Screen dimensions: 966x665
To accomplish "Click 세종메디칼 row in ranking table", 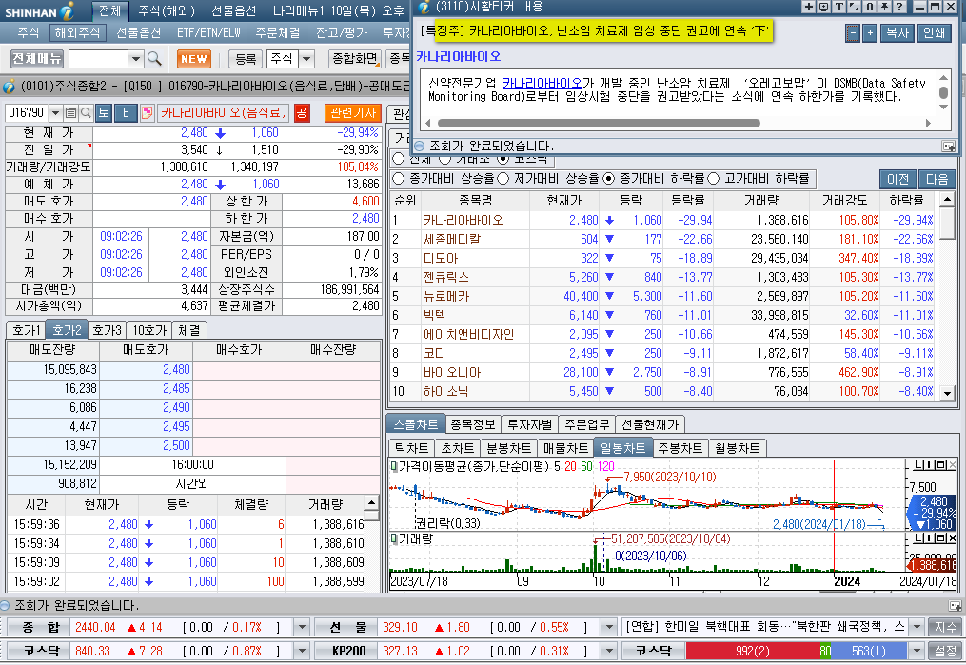I will (664, 239).
